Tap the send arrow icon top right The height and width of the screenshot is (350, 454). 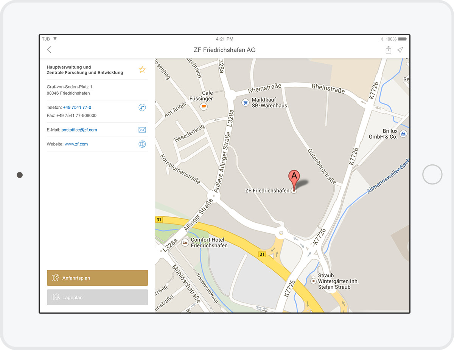[400, 50]
